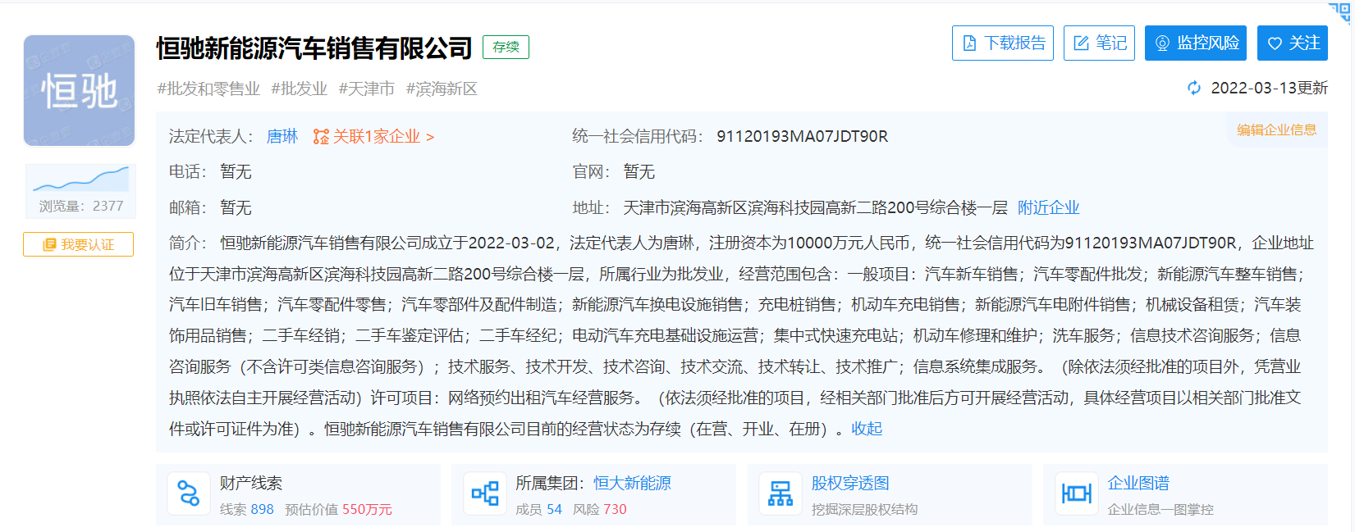Click the 企业图谱 graph icon

pos(1076,493)
